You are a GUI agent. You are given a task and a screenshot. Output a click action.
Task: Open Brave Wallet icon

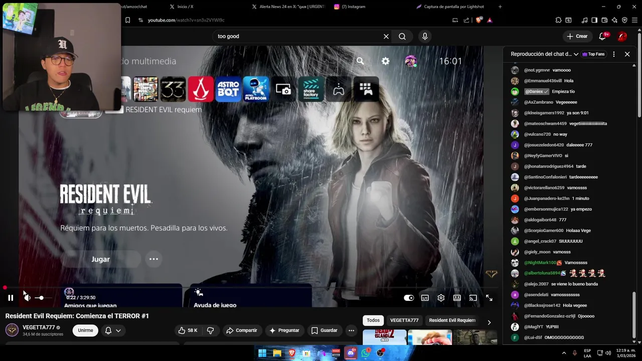tap(604, 20)
